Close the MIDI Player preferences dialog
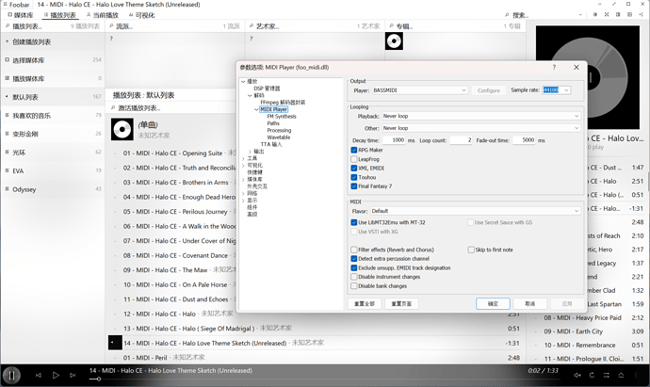Viewport: 650px width, 387px height. pyautogui.click(x=577, y=67)
